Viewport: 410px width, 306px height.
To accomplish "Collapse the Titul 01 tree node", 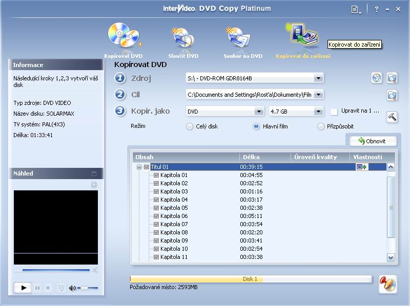I will [139, 167].
